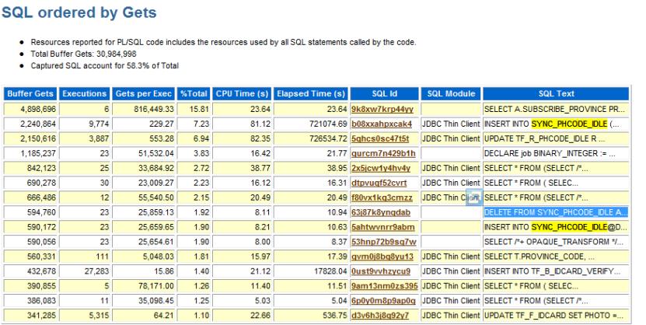This screenshot has width=646, height=325.
Task: Click the Buffer Gets value 4,898,696
Action: pyautogui.click(x=38, y=109)
